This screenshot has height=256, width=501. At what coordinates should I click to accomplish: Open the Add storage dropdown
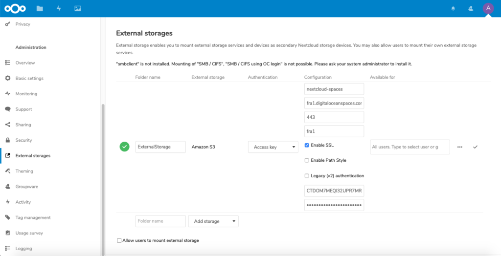213,221
